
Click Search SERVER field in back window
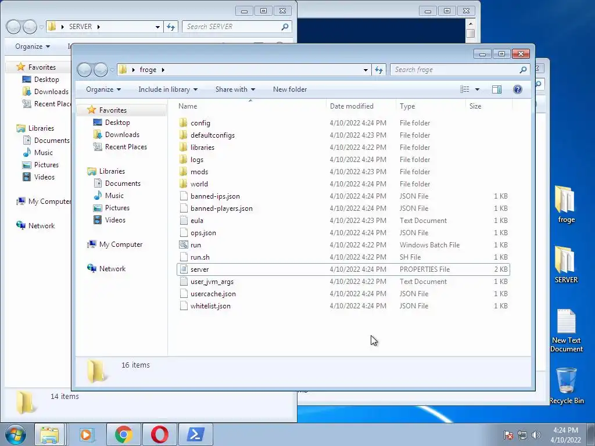tap(237, 27)
